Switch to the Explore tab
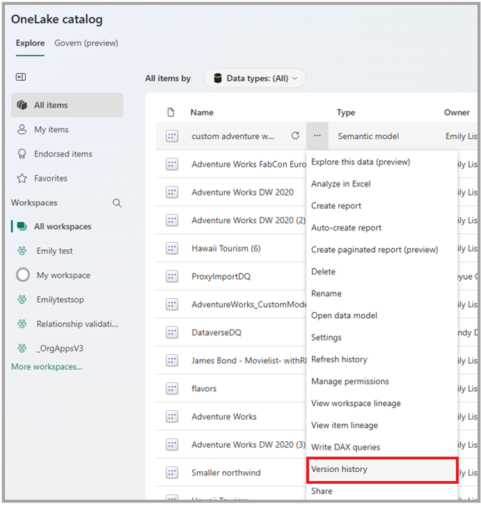481x506 pixels. click(31, 43)
